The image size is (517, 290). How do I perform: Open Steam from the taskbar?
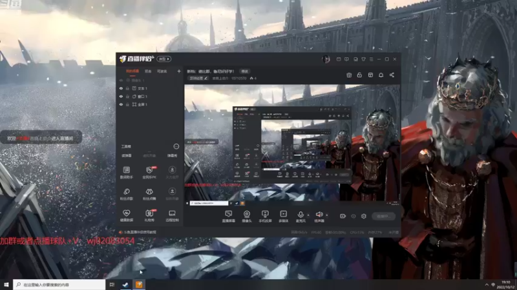coord(125,284)
